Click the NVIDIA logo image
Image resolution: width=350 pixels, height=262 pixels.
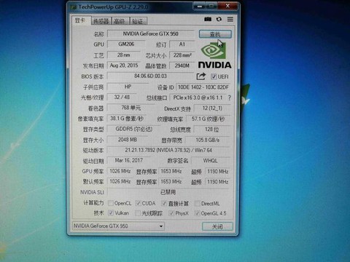coord(215,55)
